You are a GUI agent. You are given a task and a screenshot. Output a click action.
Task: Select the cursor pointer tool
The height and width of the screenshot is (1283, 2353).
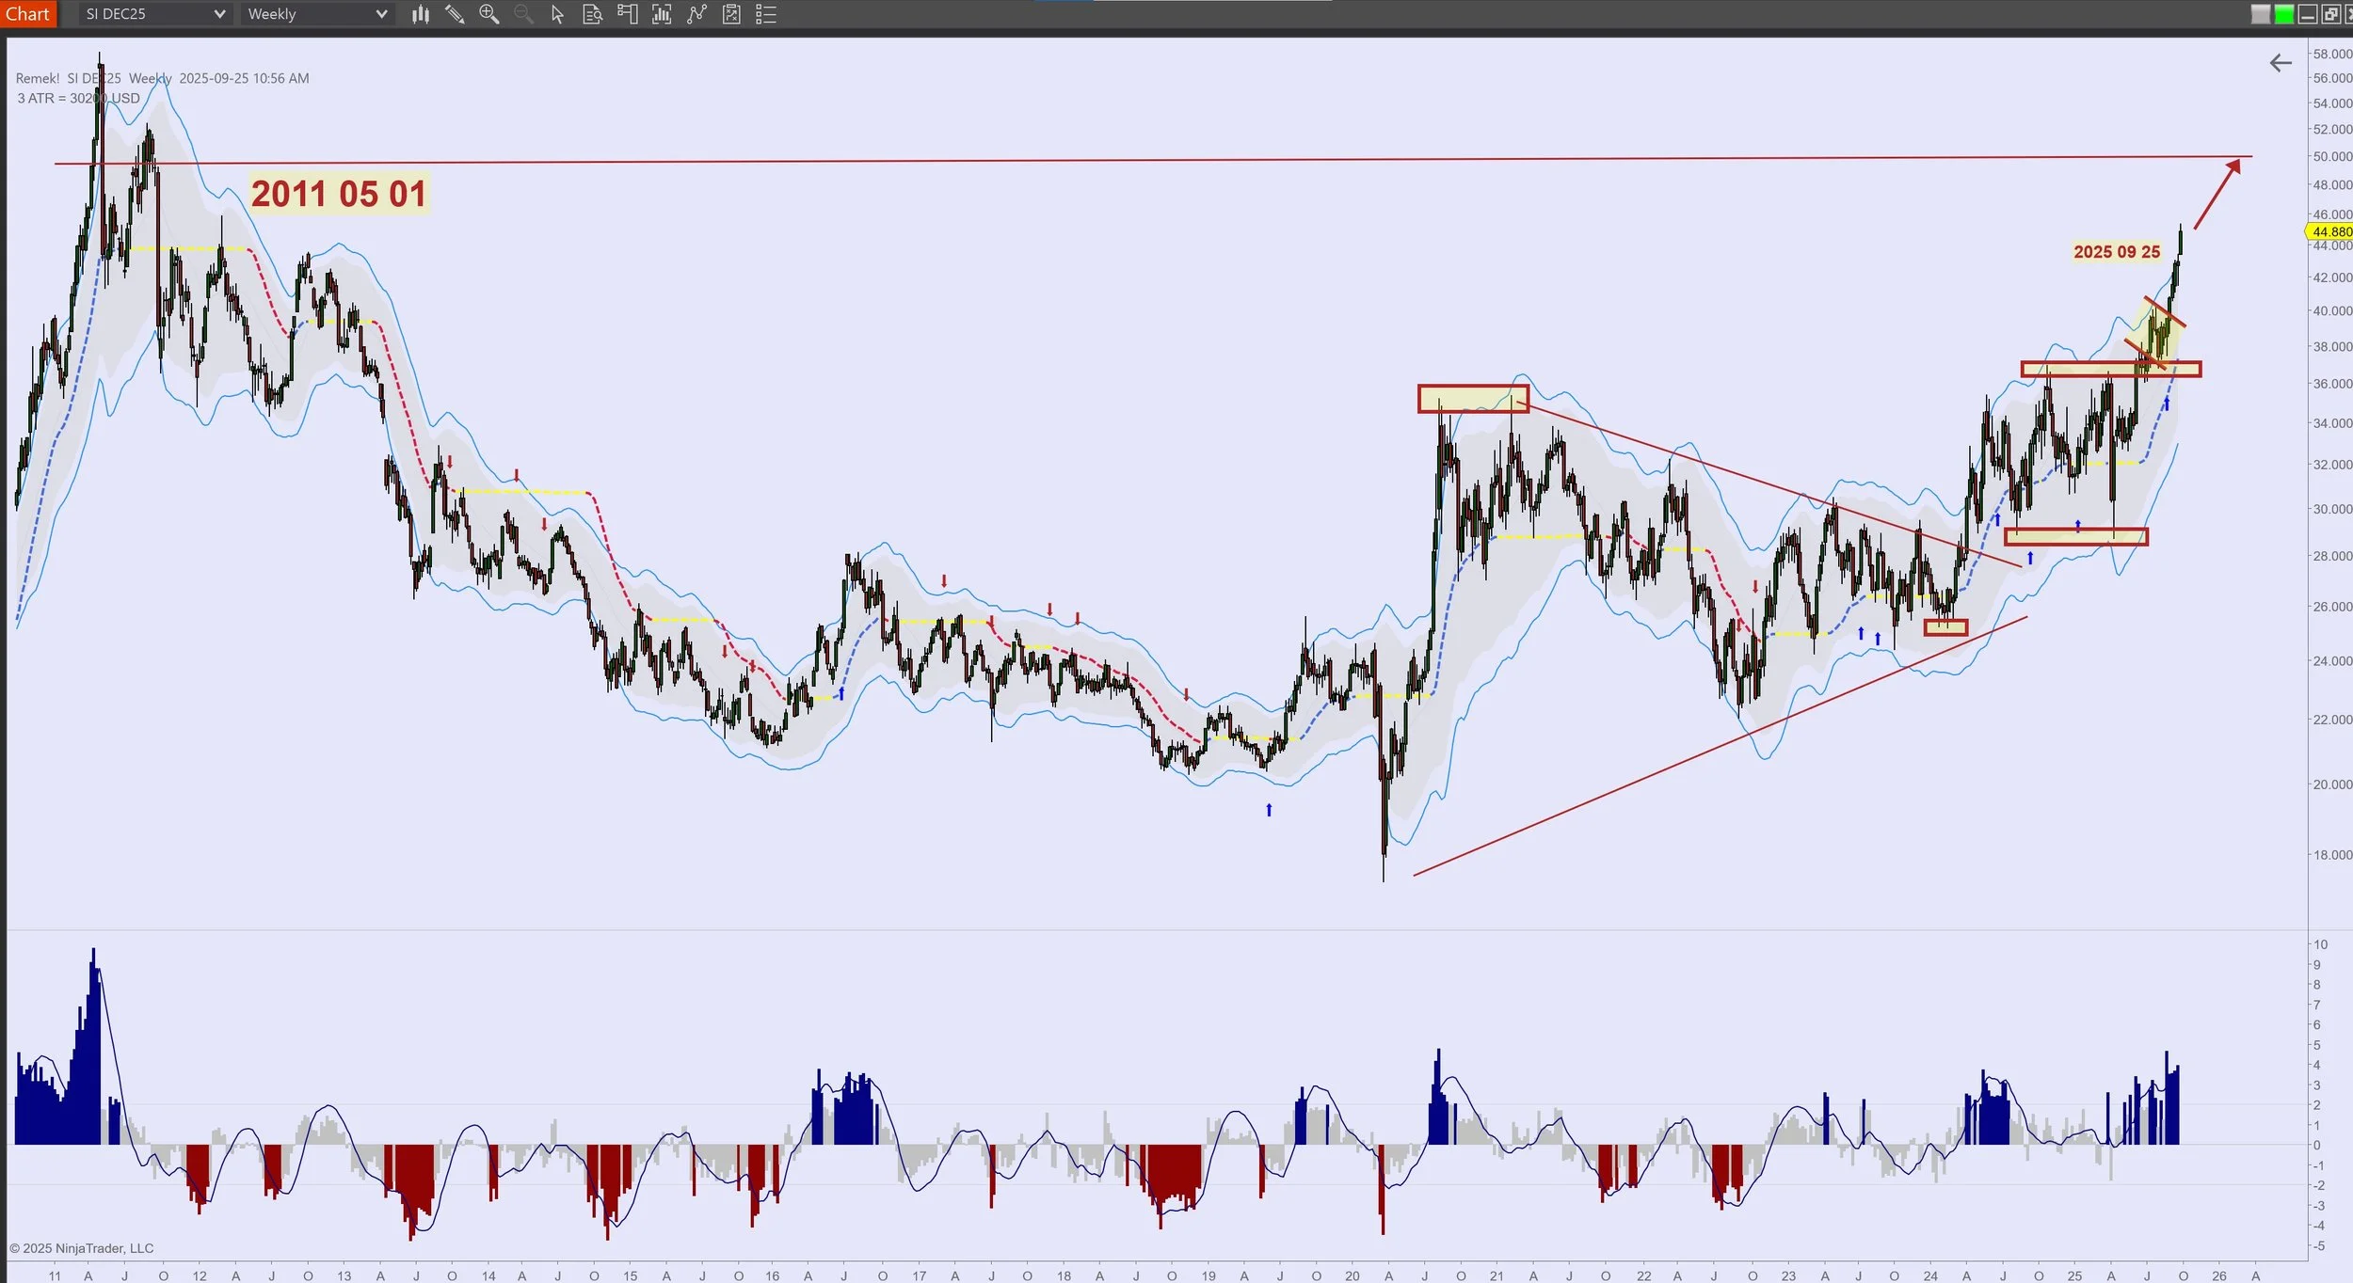(557, 14)
